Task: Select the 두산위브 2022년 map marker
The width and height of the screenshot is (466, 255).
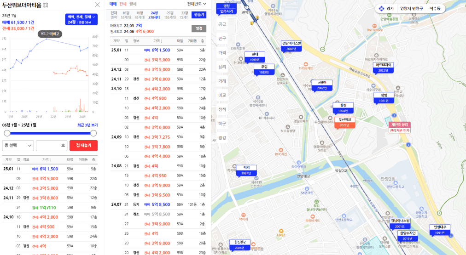Action: 344,122
